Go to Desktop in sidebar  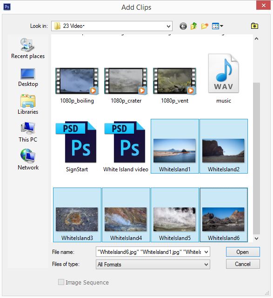tap(28, 78)
